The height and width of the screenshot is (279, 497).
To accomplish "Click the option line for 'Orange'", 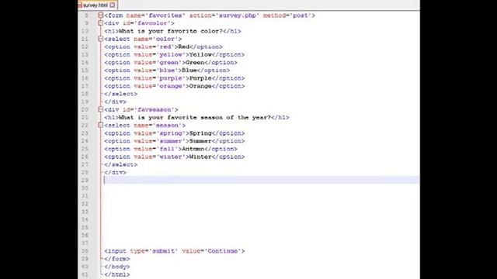I will pyautogui.click(x=175, y=86).
